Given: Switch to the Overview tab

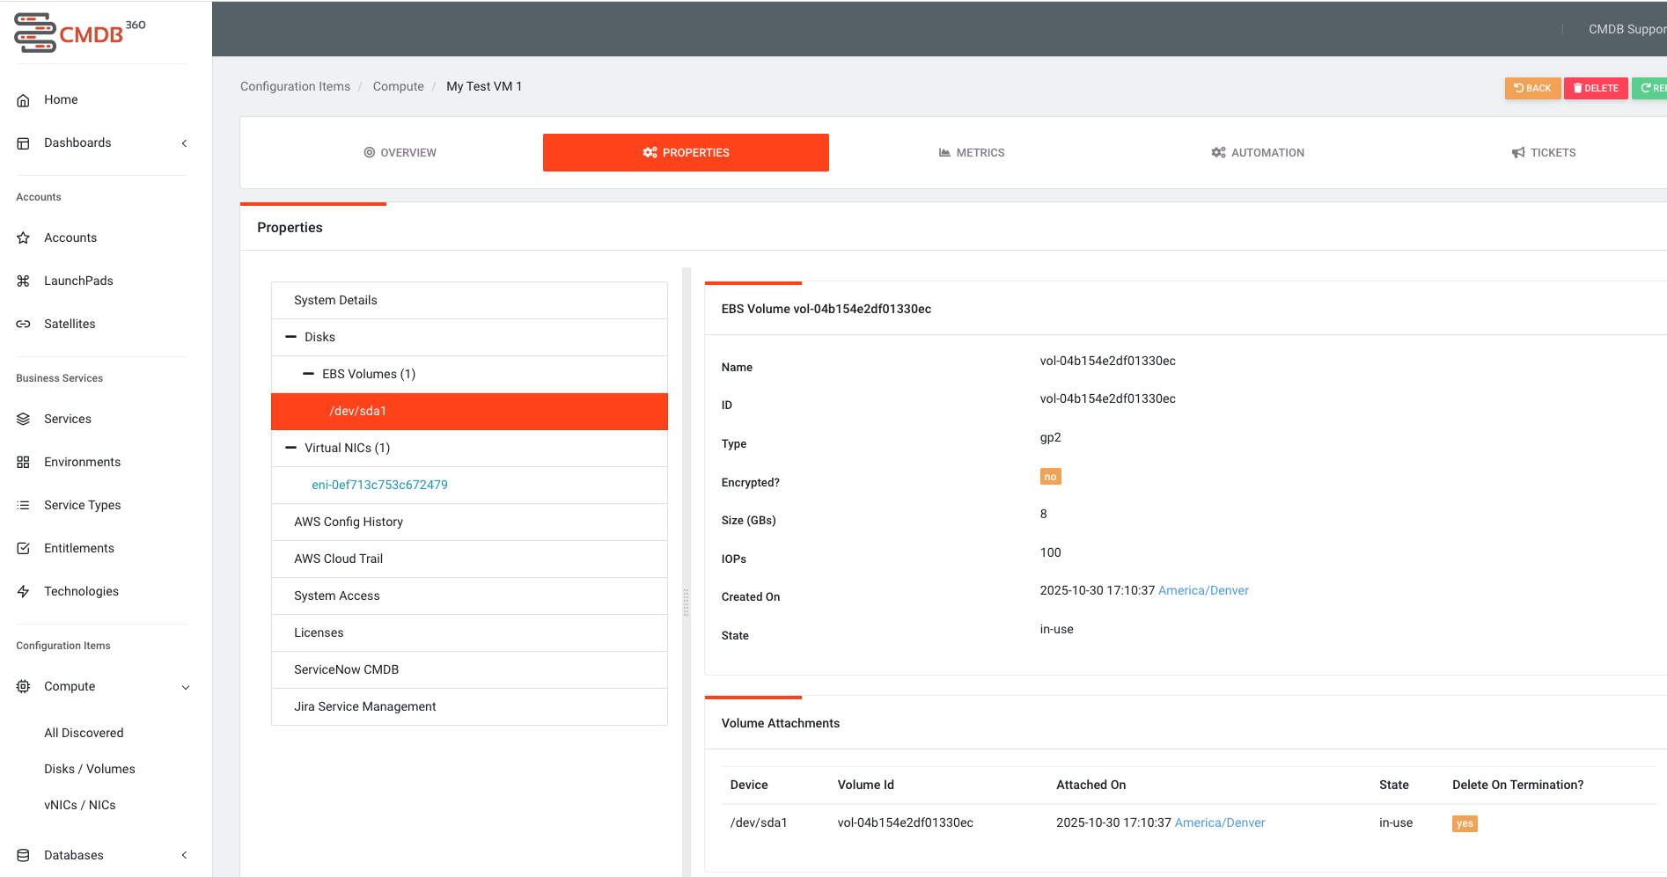Looking at the screenshot, I should tap(400, 153).
